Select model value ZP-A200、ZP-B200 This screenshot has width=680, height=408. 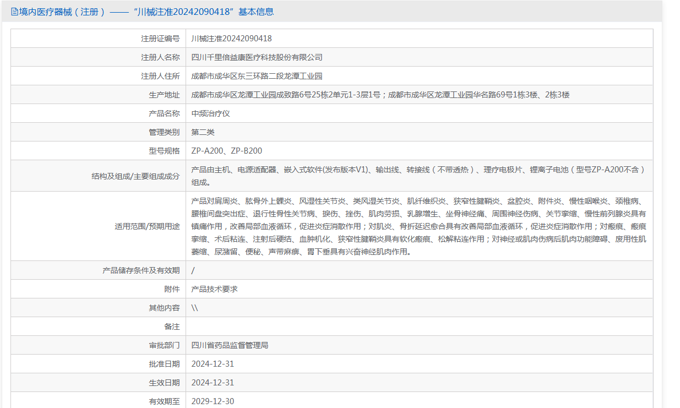point(226,151)
